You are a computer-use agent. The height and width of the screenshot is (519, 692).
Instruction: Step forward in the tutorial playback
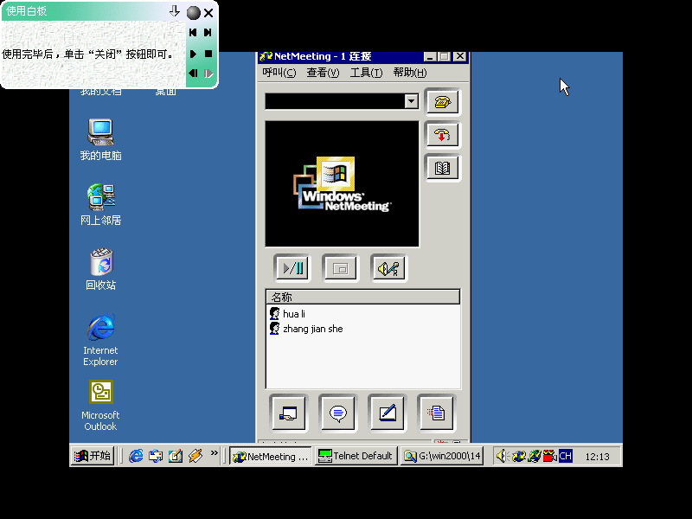point(208,73)
